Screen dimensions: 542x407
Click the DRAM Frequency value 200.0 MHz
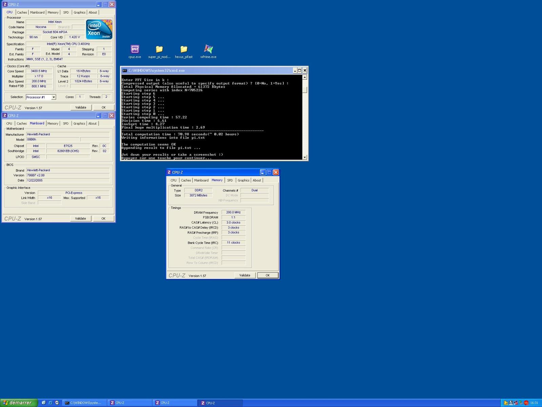(x=233, y=212)
